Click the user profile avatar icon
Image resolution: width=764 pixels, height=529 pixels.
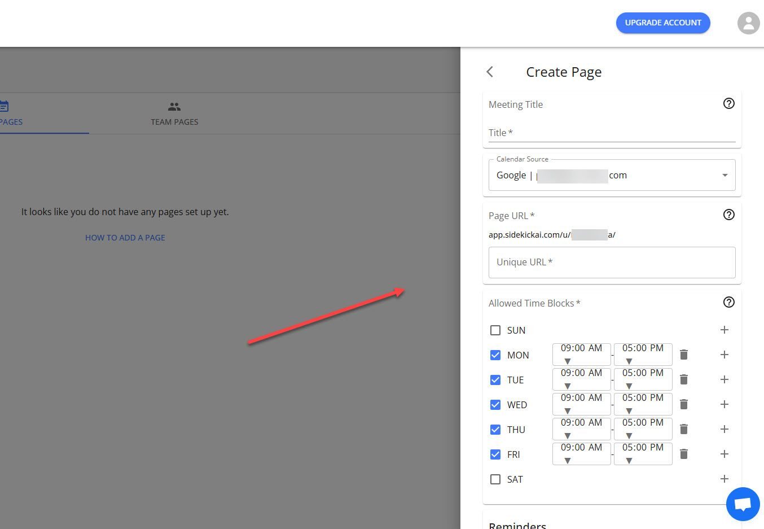pyautogui.click(x=748, y=23)
